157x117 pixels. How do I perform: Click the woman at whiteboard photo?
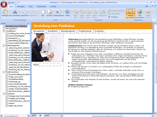pyautogui.click(x=47, y=48)
